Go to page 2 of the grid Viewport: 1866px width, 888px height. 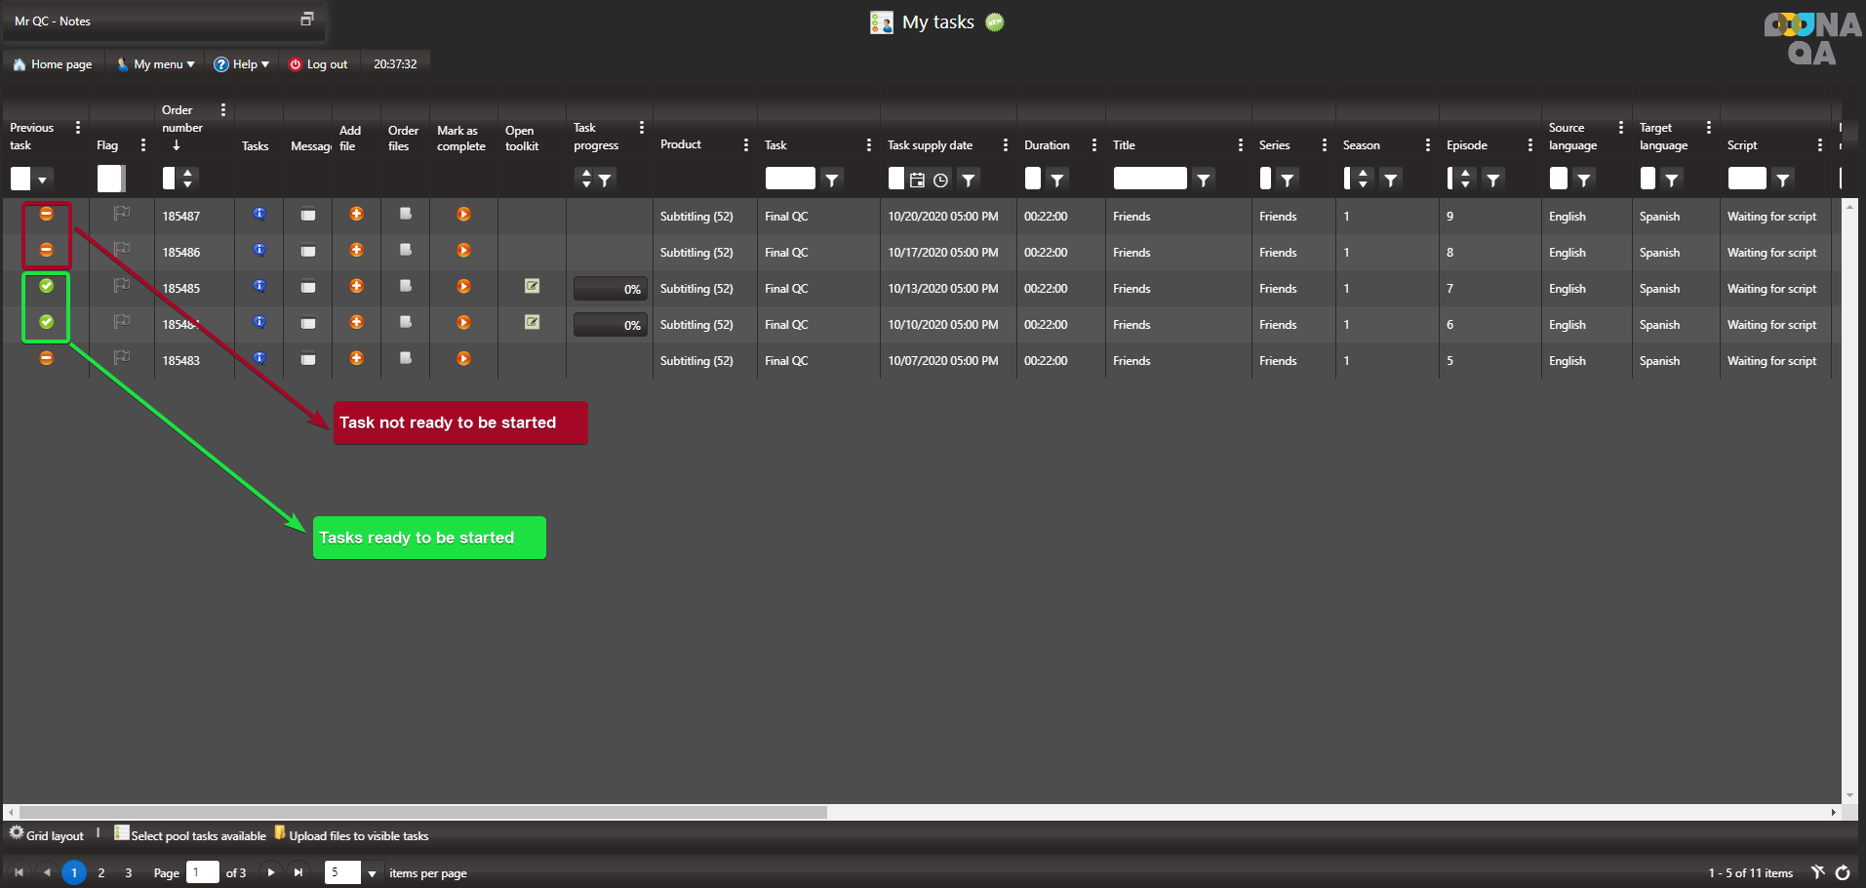(x=101, y=873)
